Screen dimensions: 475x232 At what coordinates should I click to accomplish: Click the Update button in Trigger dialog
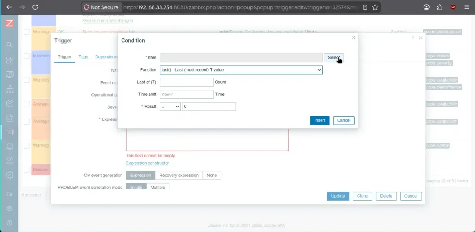(x=338, y=196)
